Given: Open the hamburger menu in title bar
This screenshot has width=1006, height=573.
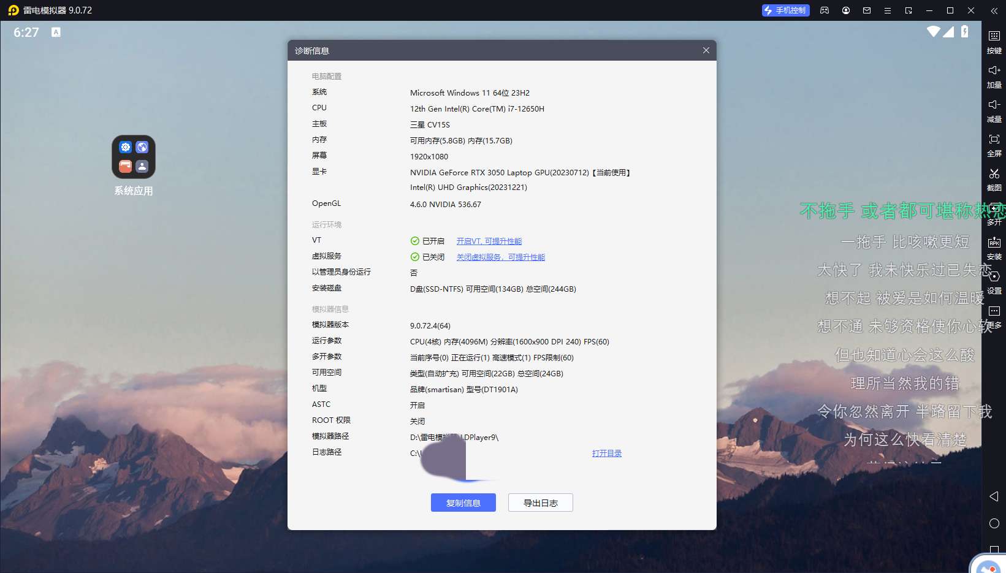Looking at the screenshot, I should pyautogui.click(x=887, y=10).
